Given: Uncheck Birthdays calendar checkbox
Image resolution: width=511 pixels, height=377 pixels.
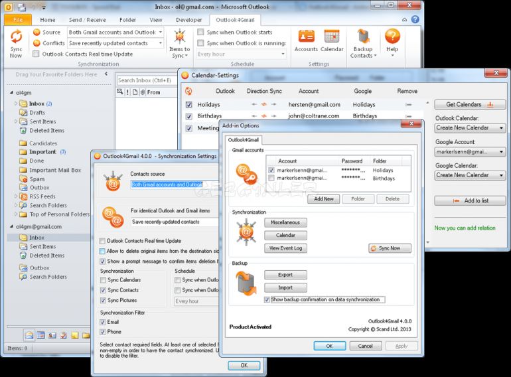Looking at the screenshot, I should click(x=188, y=116).
